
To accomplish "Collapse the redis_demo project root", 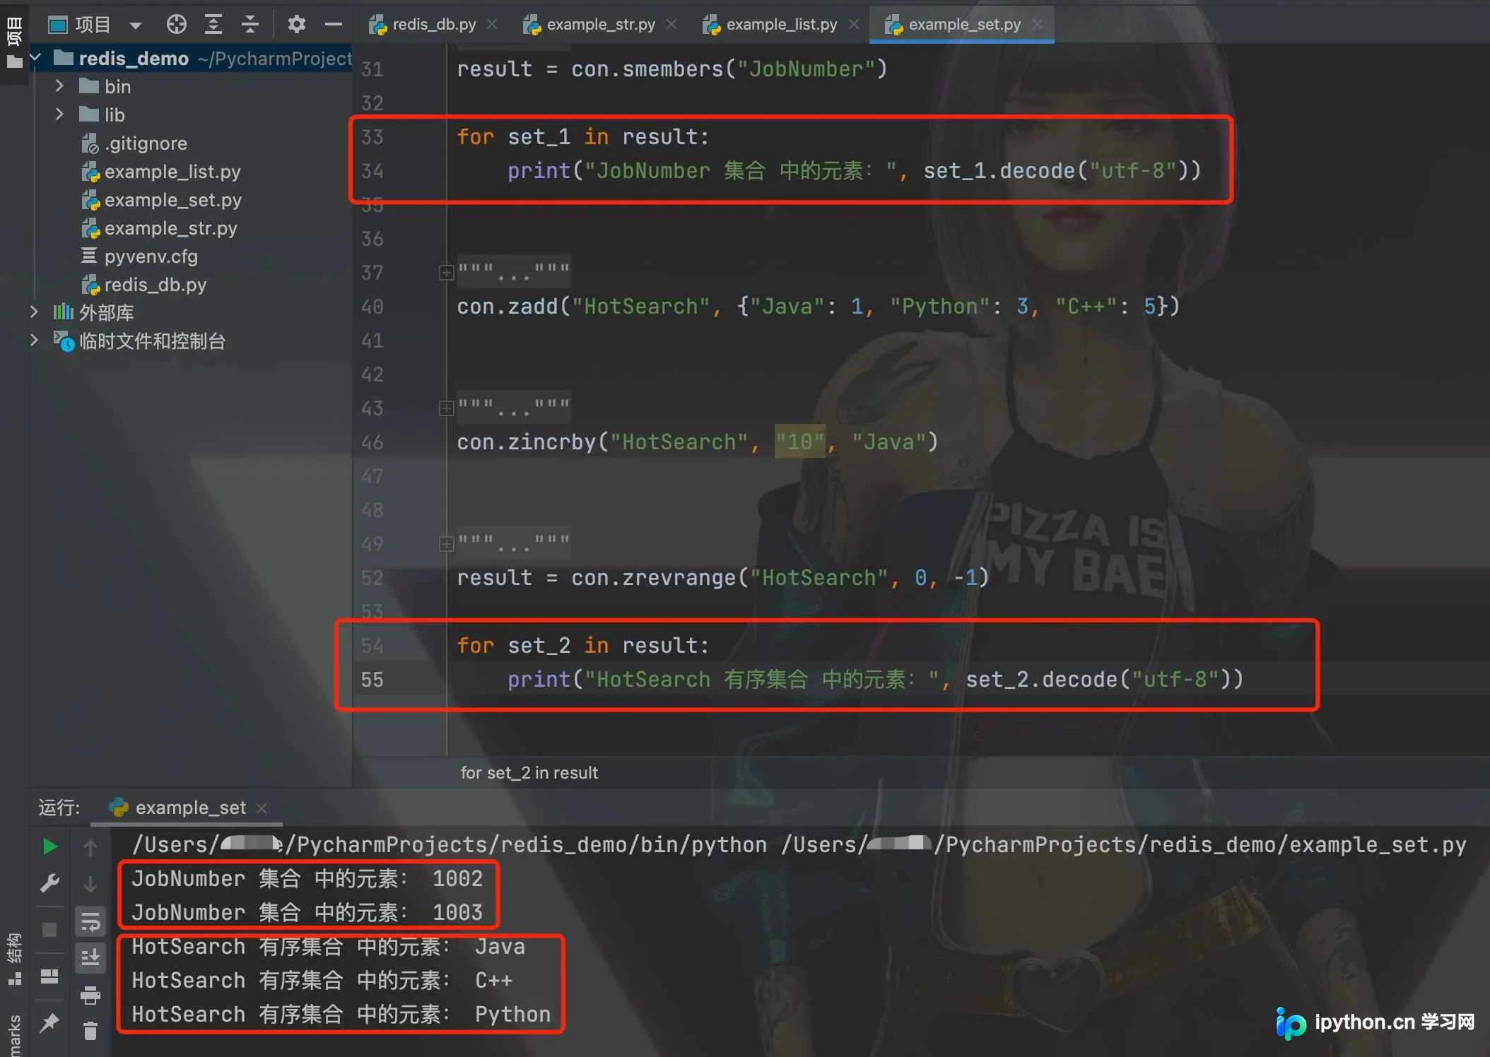I will 35,57.
